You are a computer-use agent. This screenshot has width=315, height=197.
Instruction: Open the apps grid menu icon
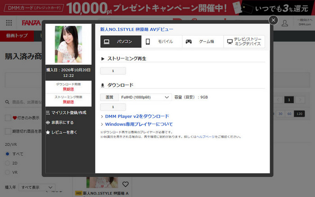pyautogui.click(x=9, y=22)
